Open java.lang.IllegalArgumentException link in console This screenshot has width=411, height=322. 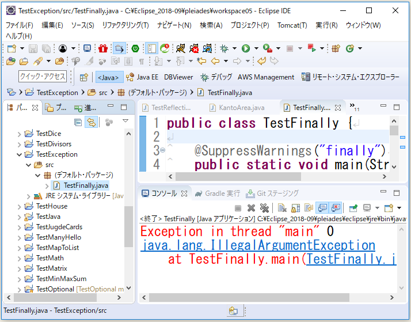258,245
